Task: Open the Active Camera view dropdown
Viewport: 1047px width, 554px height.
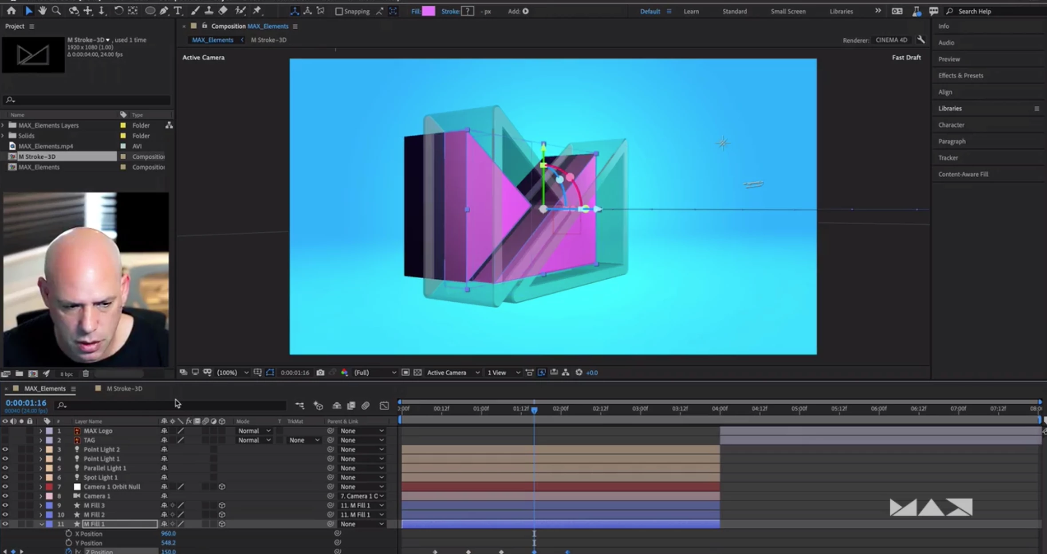Action: pos(453,373)
